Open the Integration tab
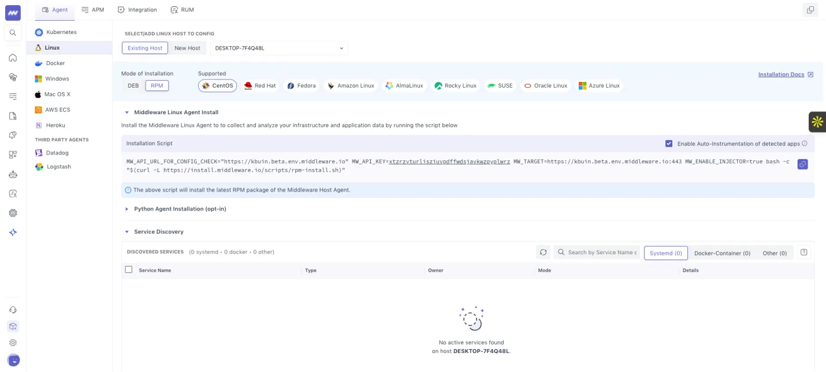This screenshot has width=826, height=372. tap(137, 10)
